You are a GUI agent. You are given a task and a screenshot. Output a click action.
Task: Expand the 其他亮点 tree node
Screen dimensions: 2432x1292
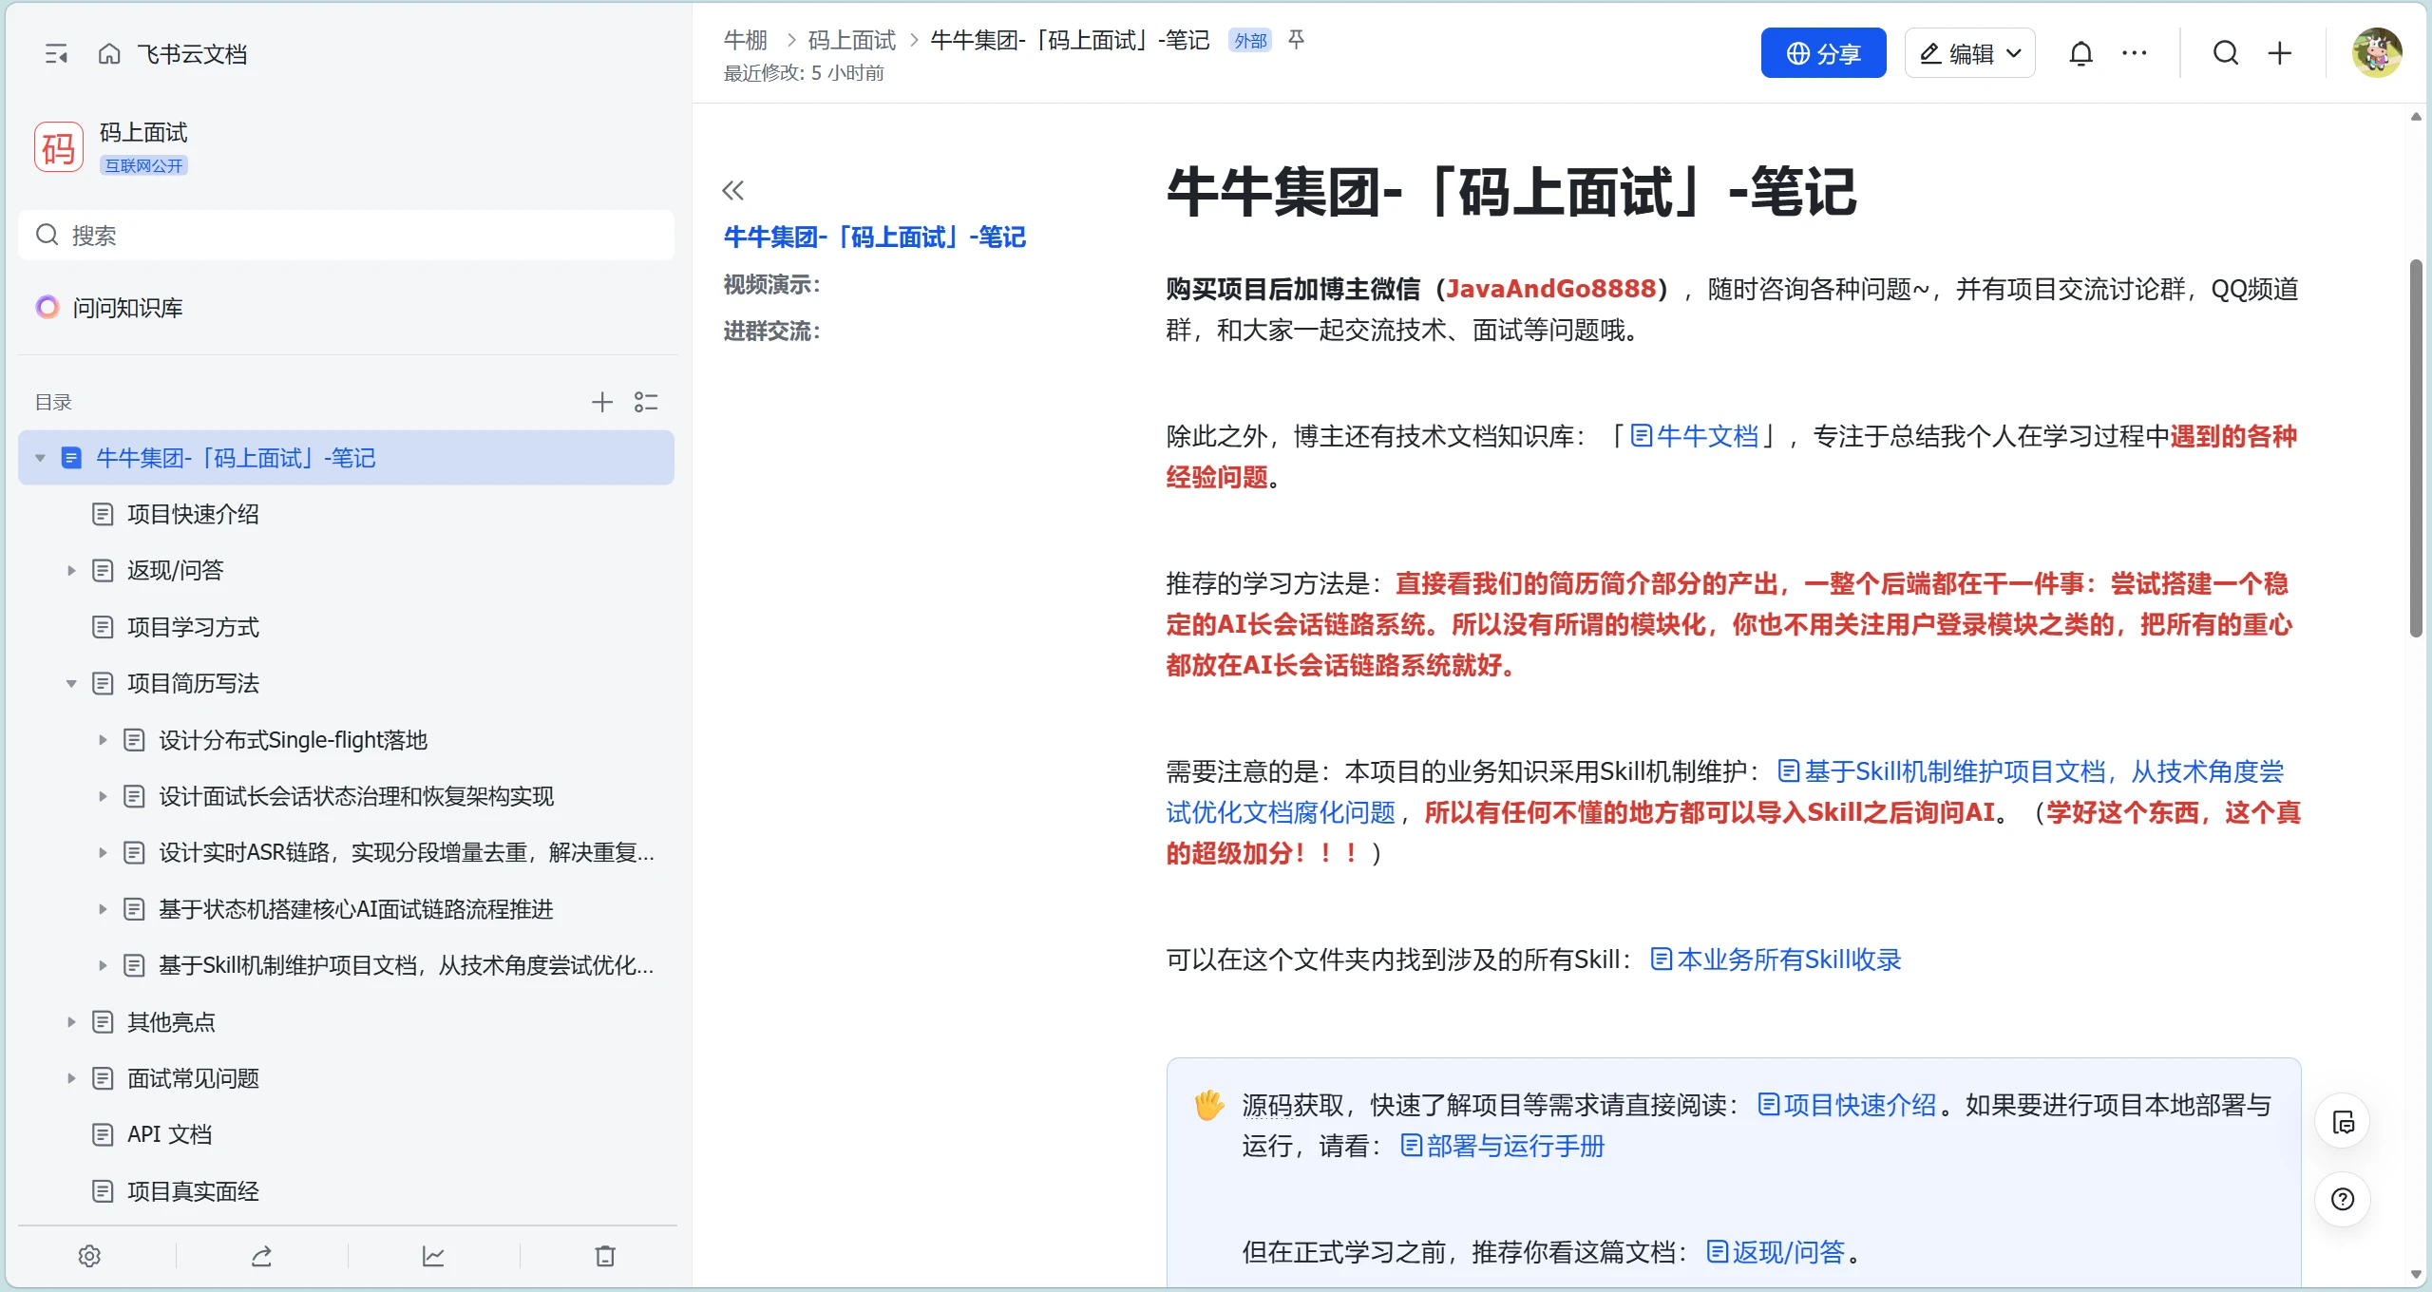tap(71, 1022)
